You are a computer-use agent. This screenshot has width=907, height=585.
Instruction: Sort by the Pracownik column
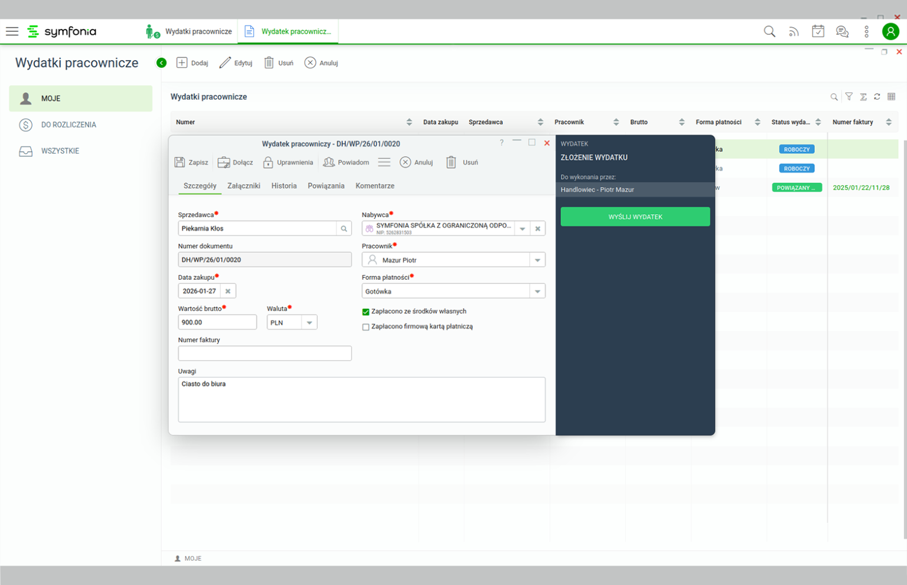(616, 122)
